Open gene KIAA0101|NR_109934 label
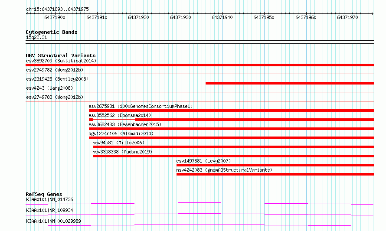This screenshot has height=231, width=386. (x=49, y=210)
